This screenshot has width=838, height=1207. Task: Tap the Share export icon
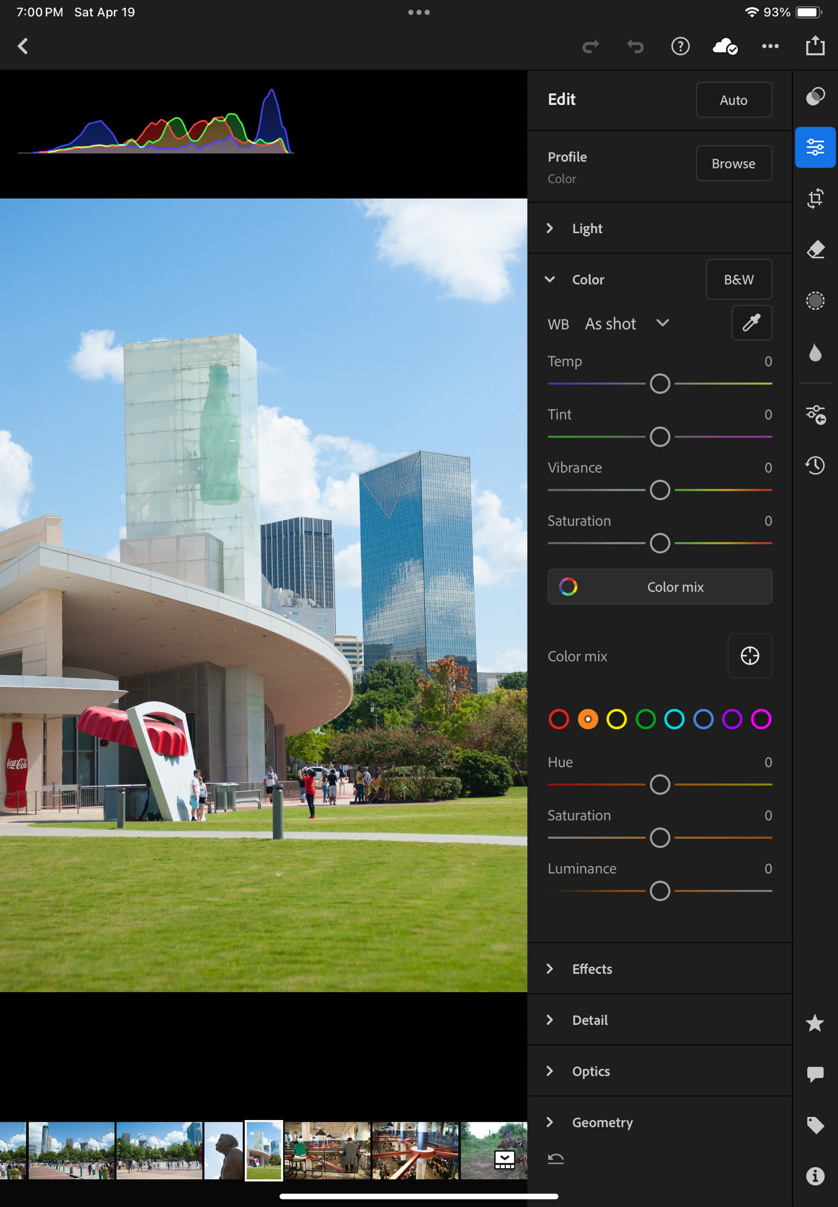[x=815, y=46]
